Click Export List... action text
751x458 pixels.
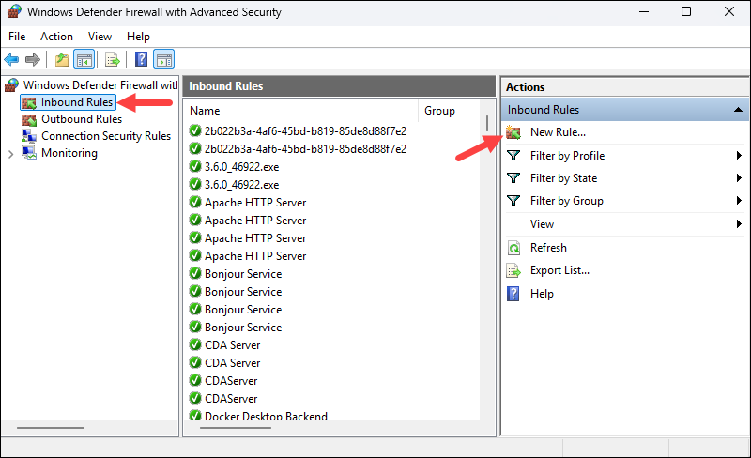pos(559,270)
